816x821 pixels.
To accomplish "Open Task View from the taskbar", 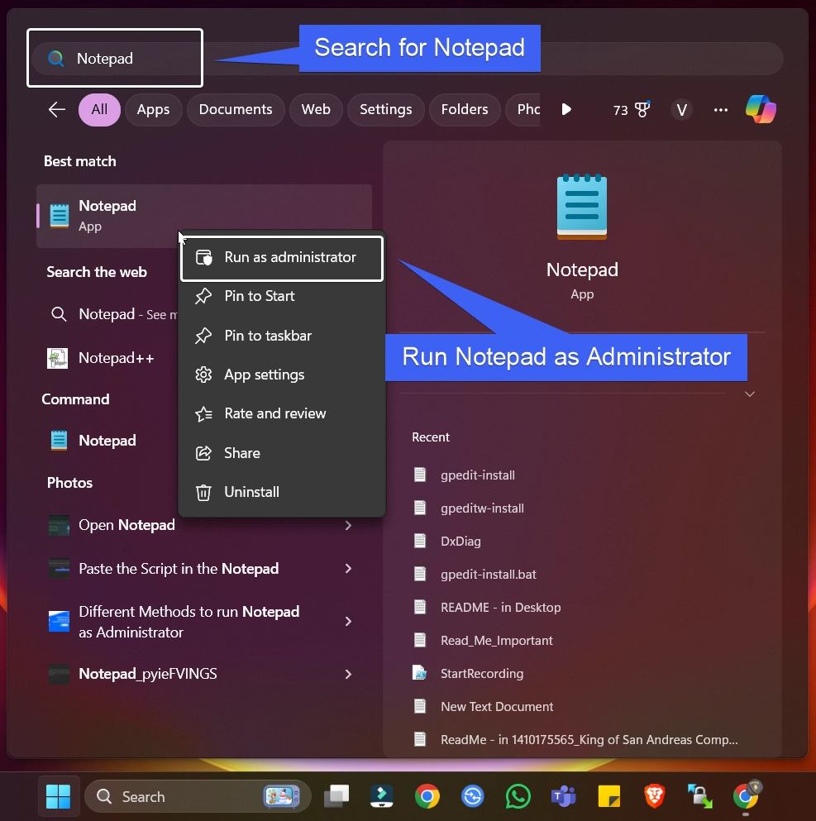I will tap(336, 796).
